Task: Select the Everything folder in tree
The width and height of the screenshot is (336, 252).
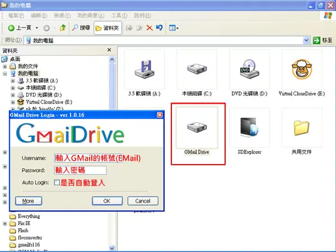Action: [x=29, y=216]
